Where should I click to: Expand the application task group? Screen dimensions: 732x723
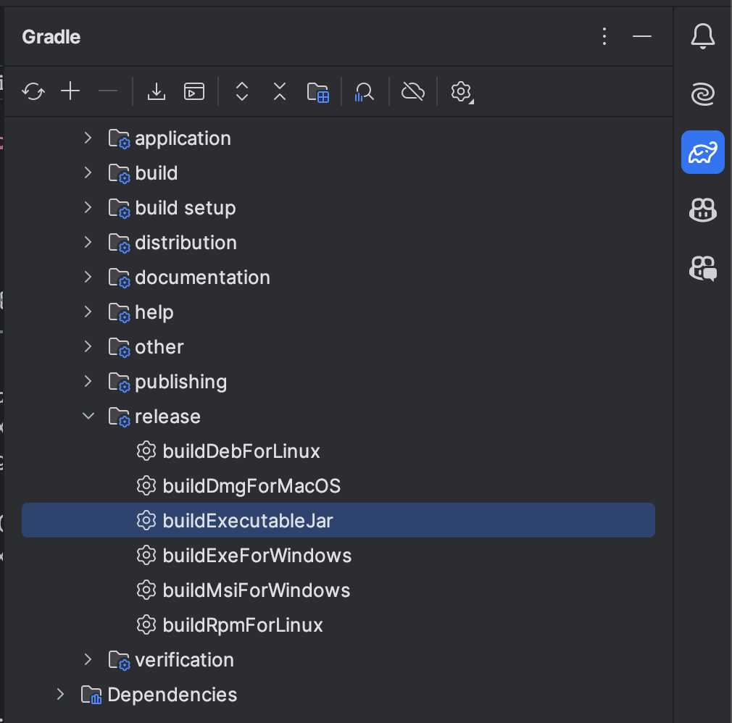point(88,138)
